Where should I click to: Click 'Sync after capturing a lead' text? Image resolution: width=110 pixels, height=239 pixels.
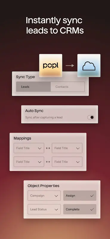coord(44,117)
